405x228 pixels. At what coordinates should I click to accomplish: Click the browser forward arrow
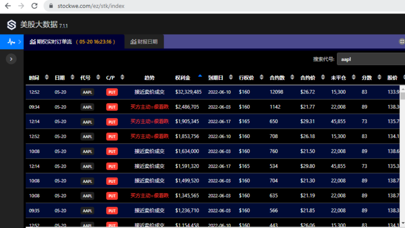point(21,6)
